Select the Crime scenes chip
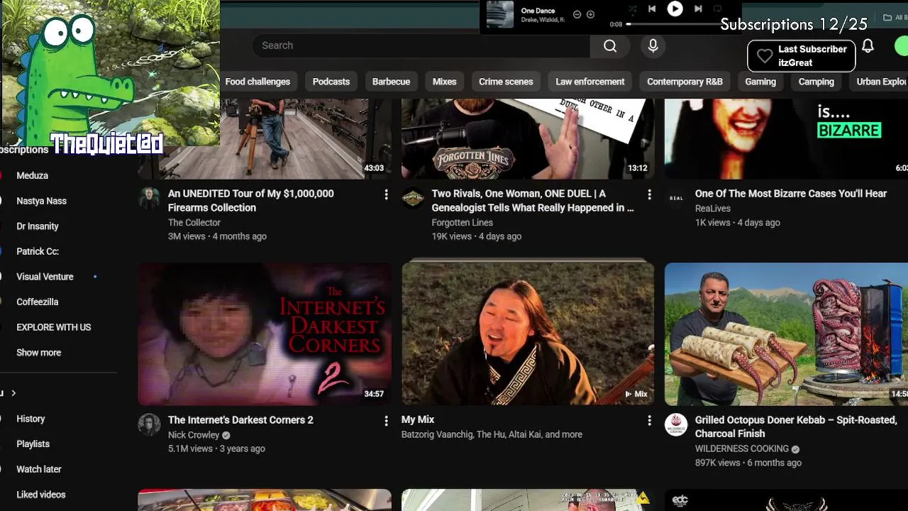908x511 pixels. click(506, 82)
